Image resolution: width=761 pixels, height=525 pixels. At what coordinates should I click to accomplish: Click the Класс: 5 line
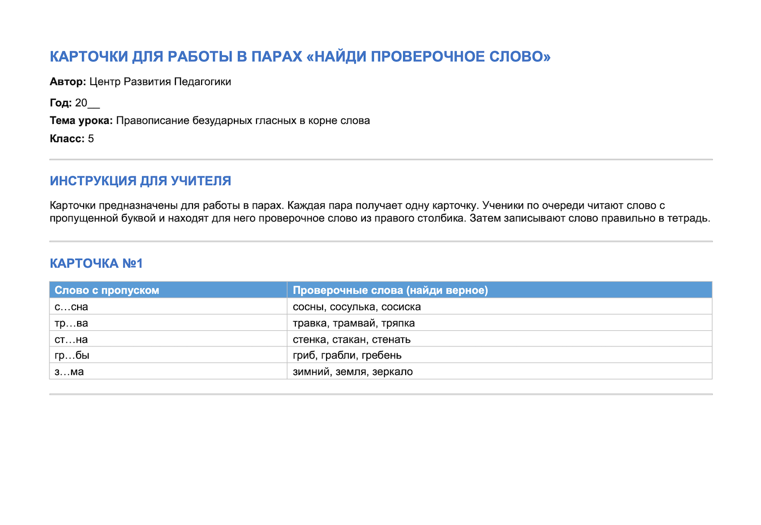(72, 139)
